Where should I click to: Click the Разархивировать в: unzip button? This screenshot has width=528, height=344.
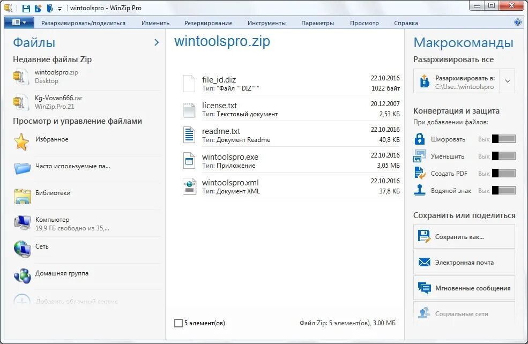[x=457, y=81]
